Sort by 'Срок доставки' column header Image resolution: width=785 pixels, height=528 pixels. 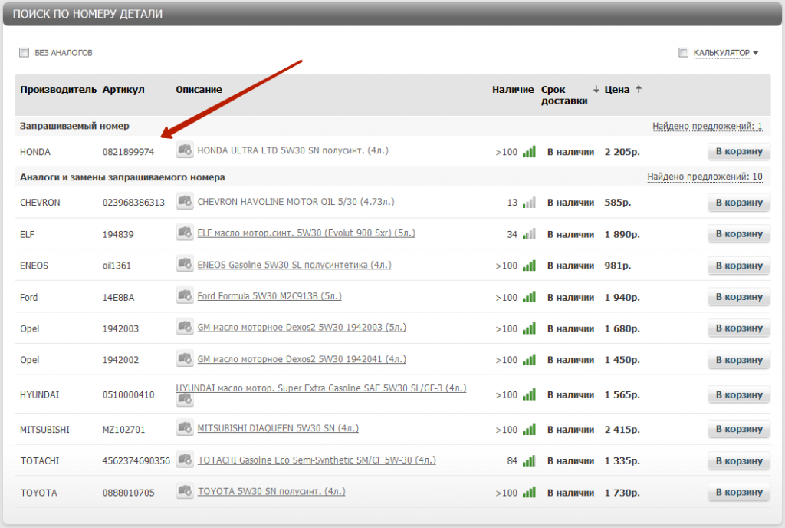564,95
